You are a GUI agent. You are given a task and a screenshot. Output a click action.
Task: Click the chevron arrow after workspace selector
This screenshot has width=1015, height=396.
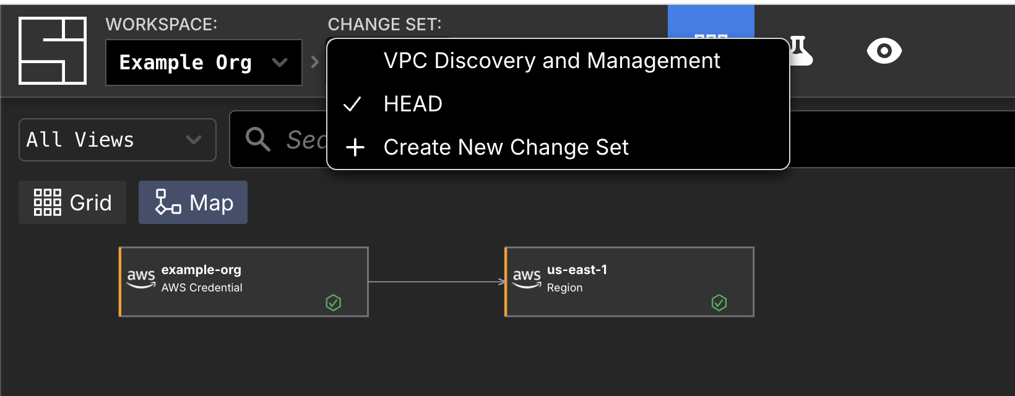pyautogui.click(x=314, y=62)
